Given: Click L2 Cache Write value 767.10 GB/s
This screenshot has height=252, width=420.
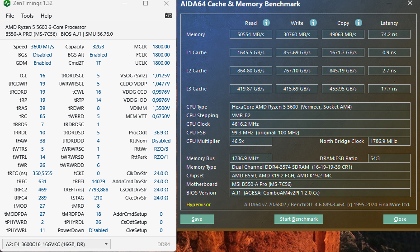Looking at the screenshot, I should coord(297,71).
